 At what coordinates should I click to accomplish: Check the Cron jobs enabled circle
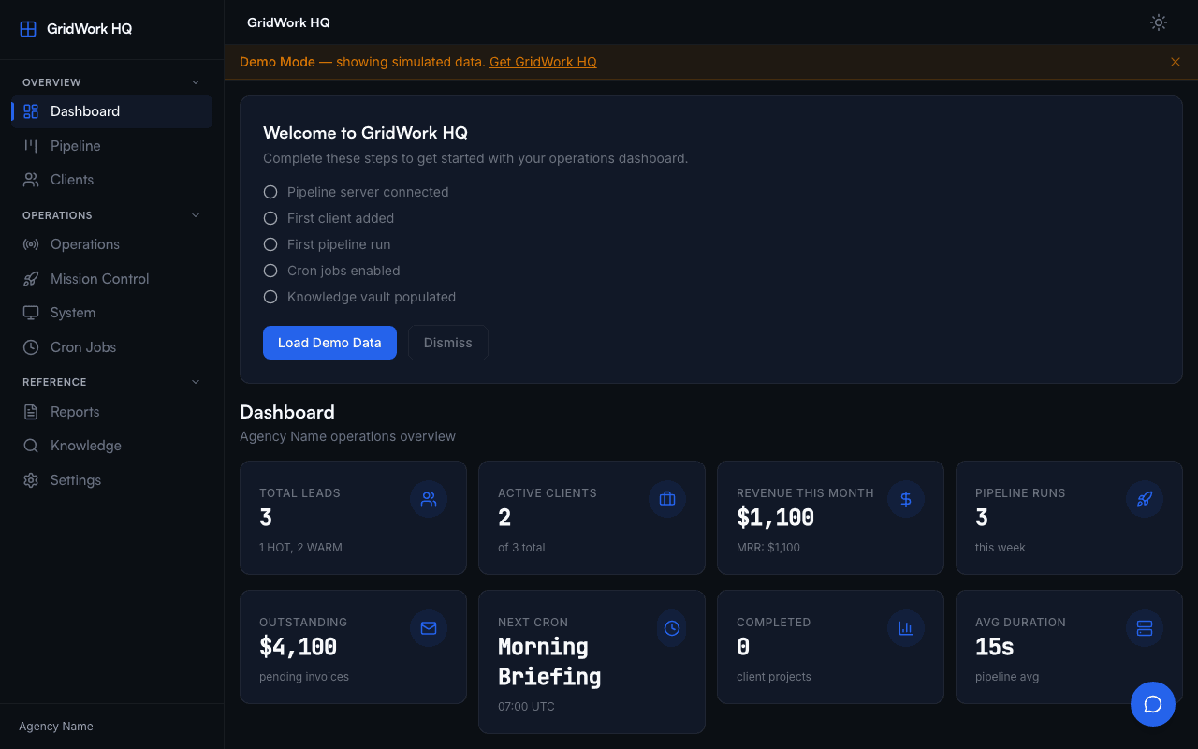[x=270, y=270]
